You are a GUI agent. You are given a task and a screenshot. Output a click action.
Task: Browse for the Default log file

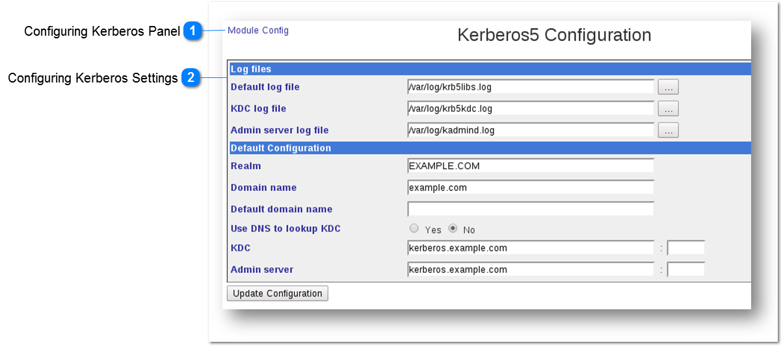669,87
